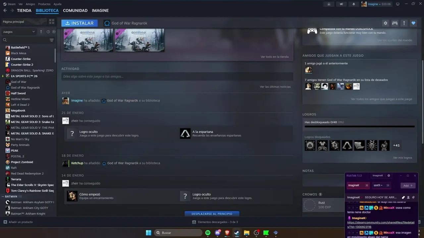424x238 pixels.
Task: Open the Amigos menu
Action: click(30, 4)
